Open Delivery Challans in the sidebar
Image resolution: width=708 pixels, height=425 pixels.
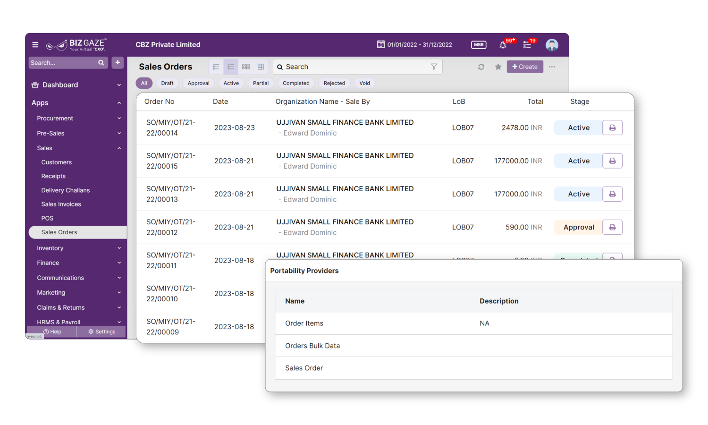pyautogui.click(x=66, y=190)
